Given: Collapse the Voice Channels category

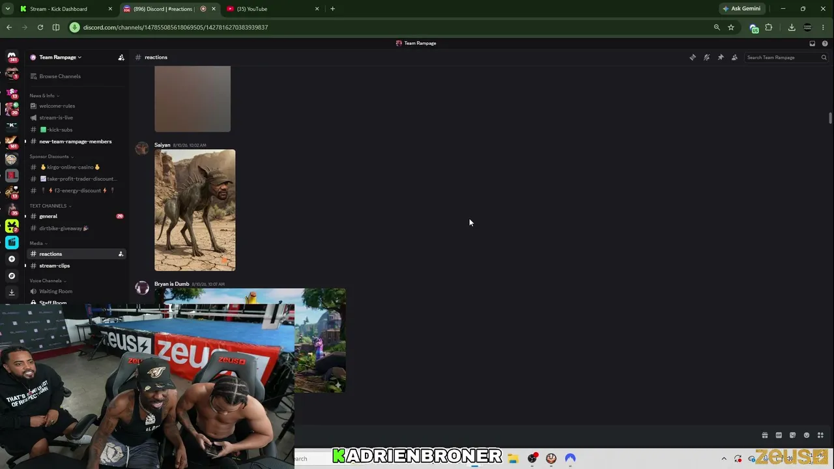Looking at the screenshot, I should pos(48,281).
